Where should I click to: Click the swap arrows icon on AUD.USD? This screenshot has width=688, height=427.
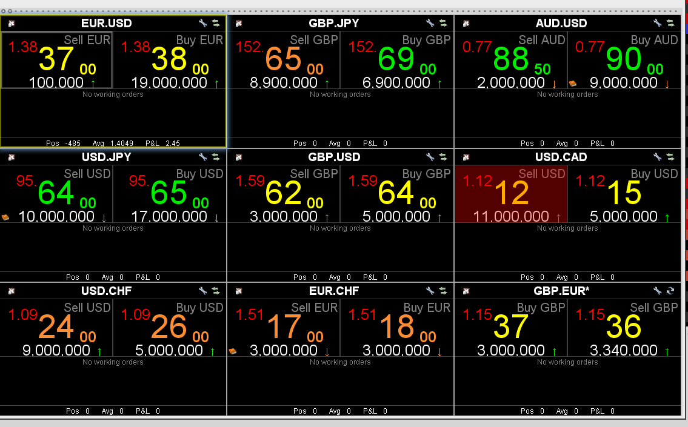click(670, 23)
